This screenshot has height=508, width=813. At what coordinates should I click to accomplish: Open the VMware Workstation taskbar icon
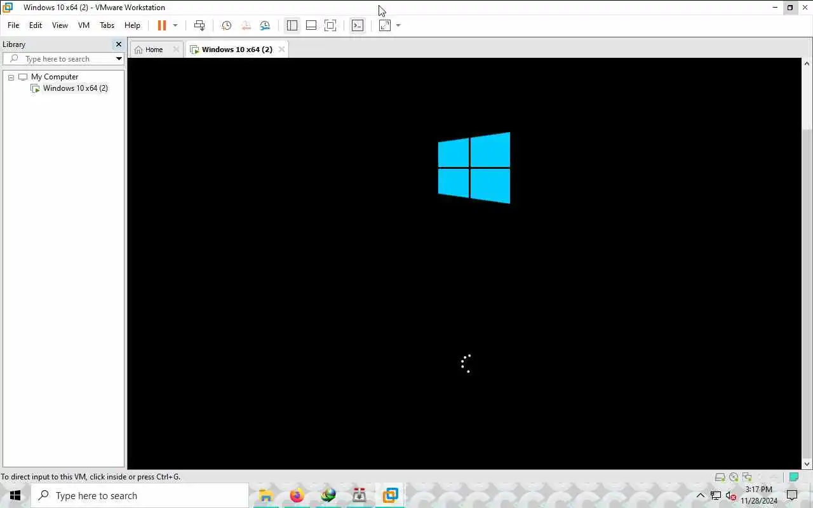390,495
